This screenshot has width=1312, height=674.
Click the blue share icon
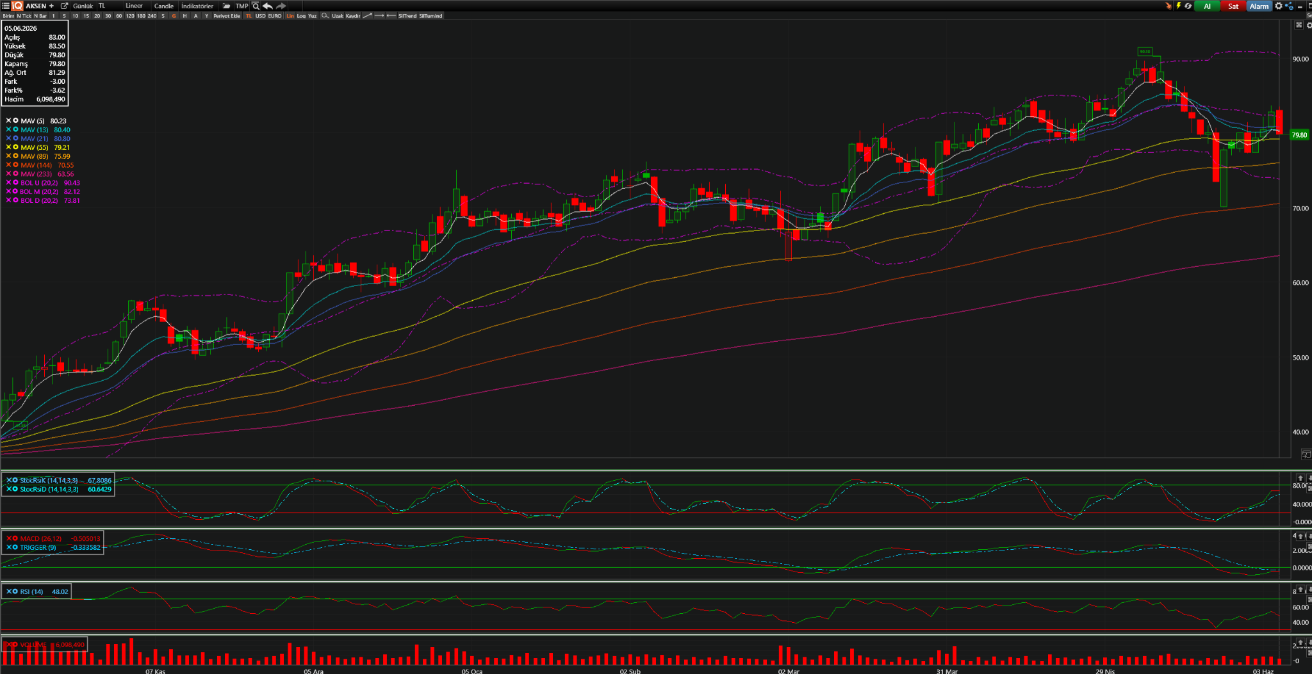1289,6
